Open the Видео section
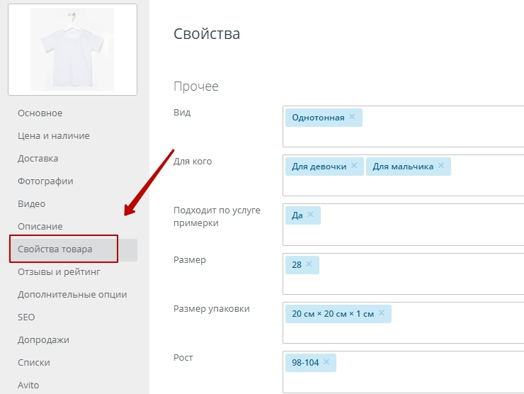This screenshot has height=394, width=524. click(x=31, y=204)
